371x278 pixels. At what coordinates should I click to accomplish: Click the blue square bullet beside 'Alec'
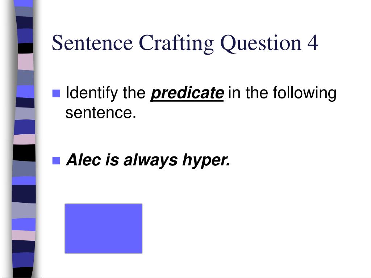pyautogui.click(x=56, y=160)
